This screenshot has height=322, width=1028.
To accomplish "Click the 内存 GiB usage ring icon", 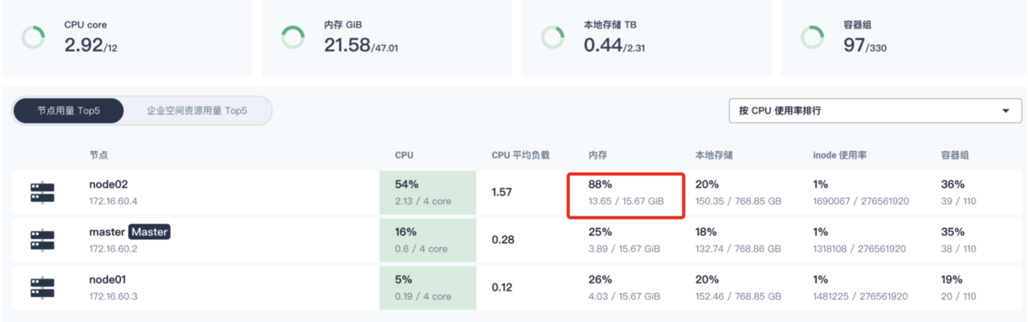I will pos(293,37).
